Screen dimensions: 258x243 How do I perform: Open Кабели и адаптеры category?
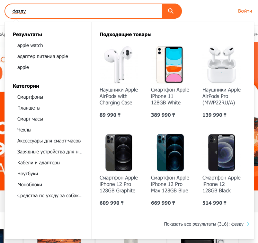point(39,163)
